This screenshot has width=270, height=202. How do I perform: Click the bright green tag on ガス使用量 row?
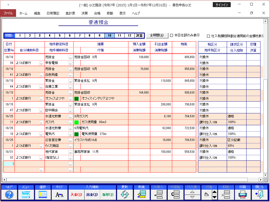click(76, 122)
